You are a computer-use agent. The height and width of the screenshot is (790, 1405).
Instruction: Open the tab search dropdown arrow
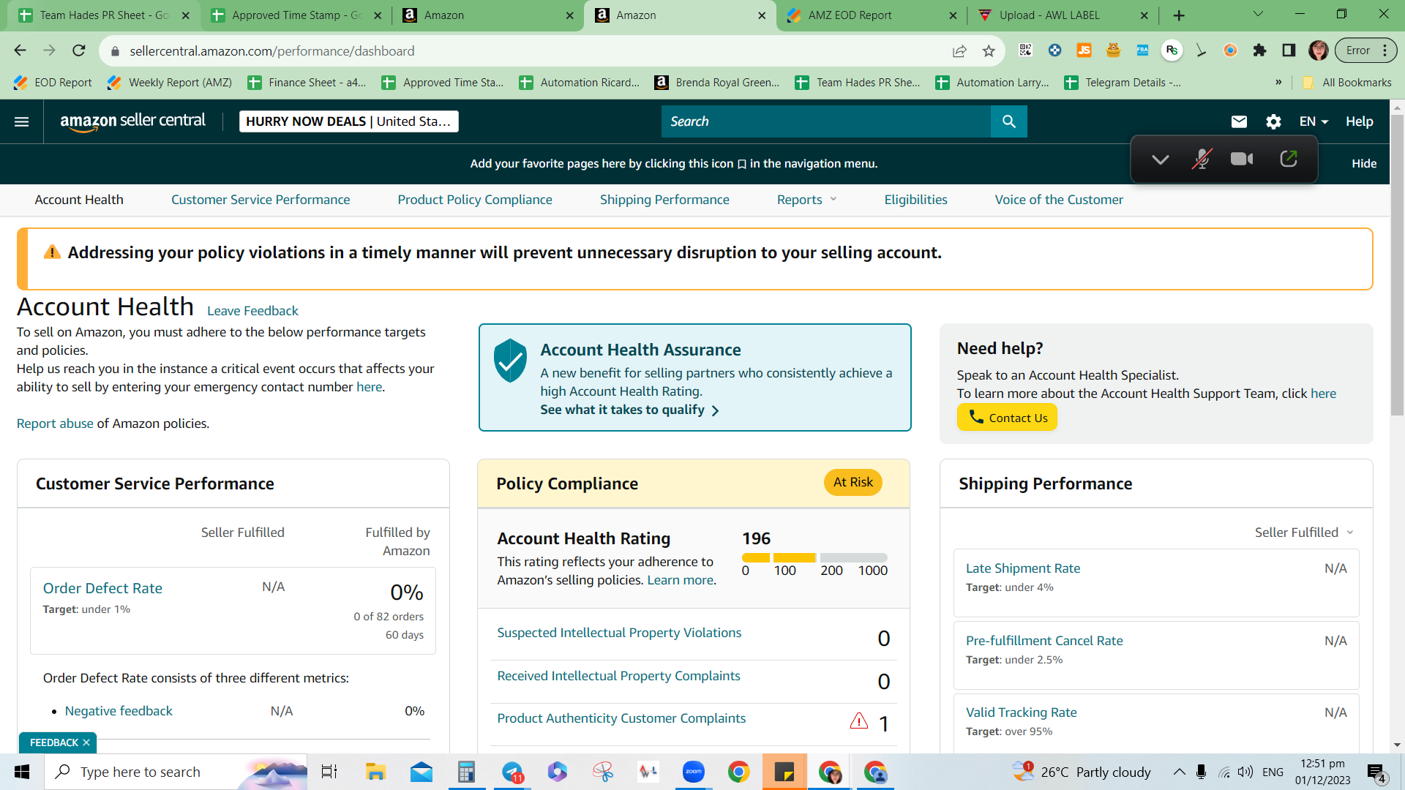point(1258,14)
